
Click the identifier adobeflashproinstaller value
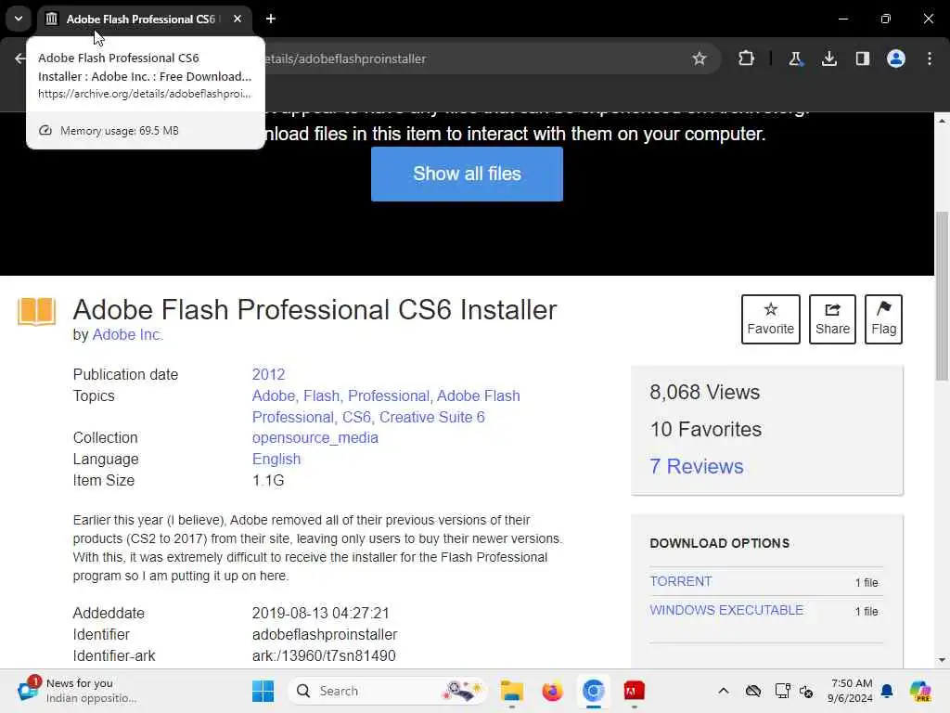point(325,635)
